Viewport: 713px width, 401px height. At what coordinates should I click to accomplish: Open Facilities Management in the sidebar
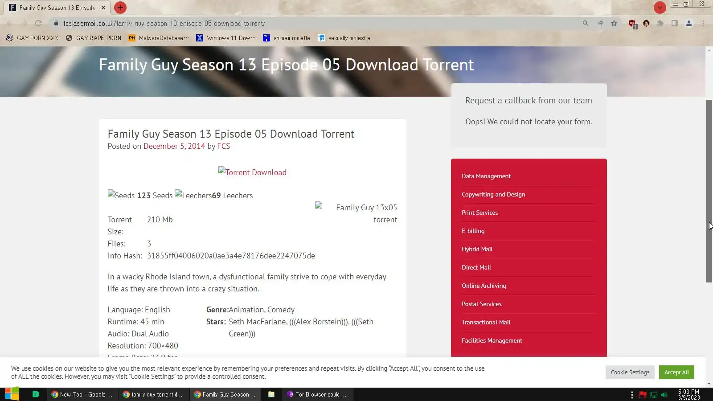pos(492,340)
